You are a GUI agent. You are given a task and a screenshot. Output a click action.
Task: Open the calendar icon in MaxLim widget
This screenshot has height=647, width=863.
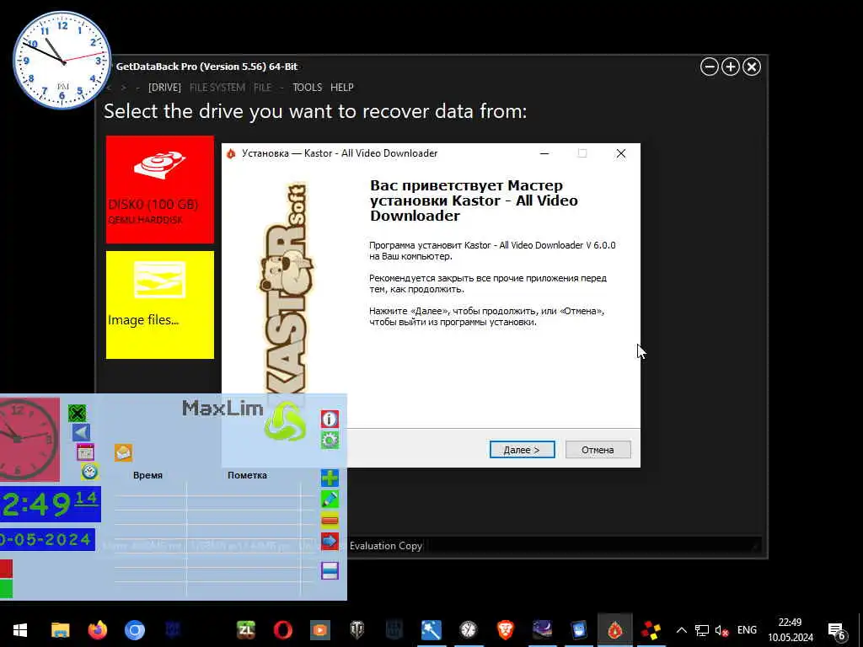coord(85,452)
